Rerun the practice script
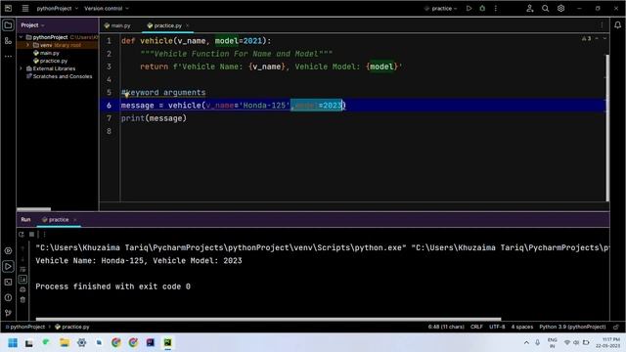626x352 pixels. [x=22, y=235]
